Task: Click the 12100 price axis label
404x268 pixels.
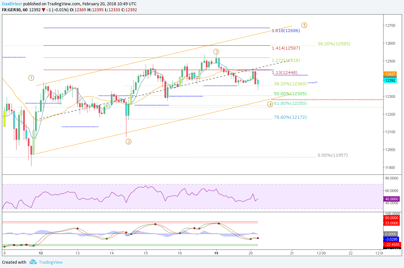Action: click(390, 132)
